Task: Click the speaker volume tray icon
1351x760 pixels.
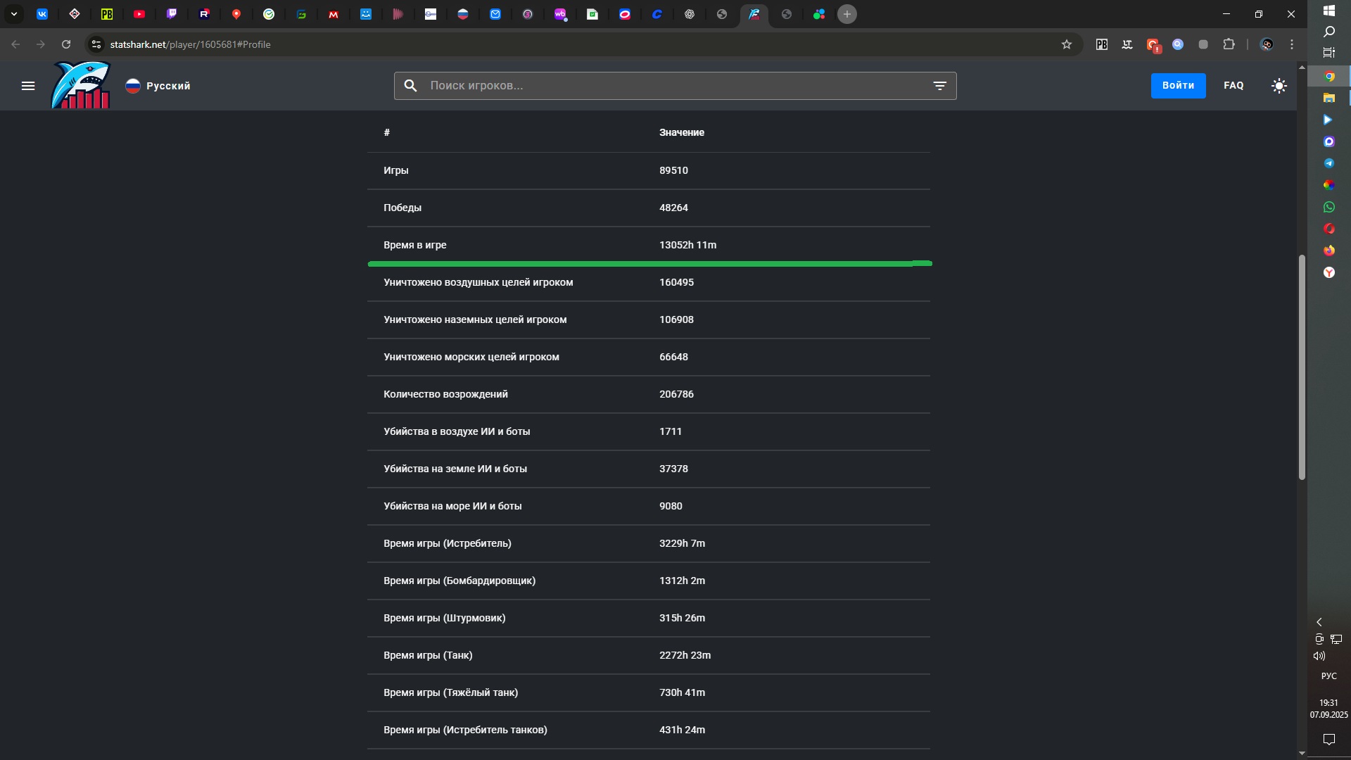Action: (1319, 656)
